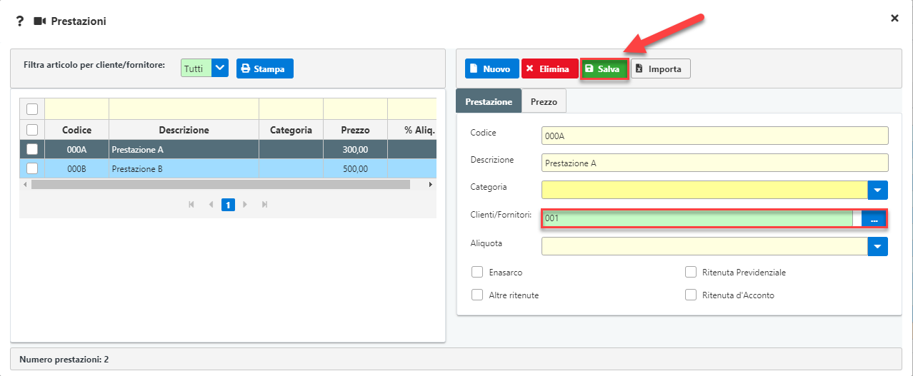Toggle select-all checkbox beside Codice header
Viewport: 913px width, 376px height.
[x=31, y=130]
